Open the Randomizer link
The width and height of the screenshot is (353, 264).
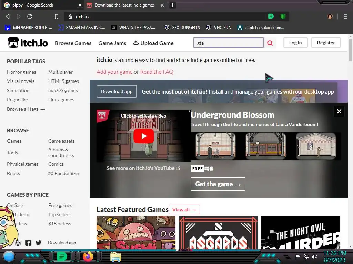64,173
